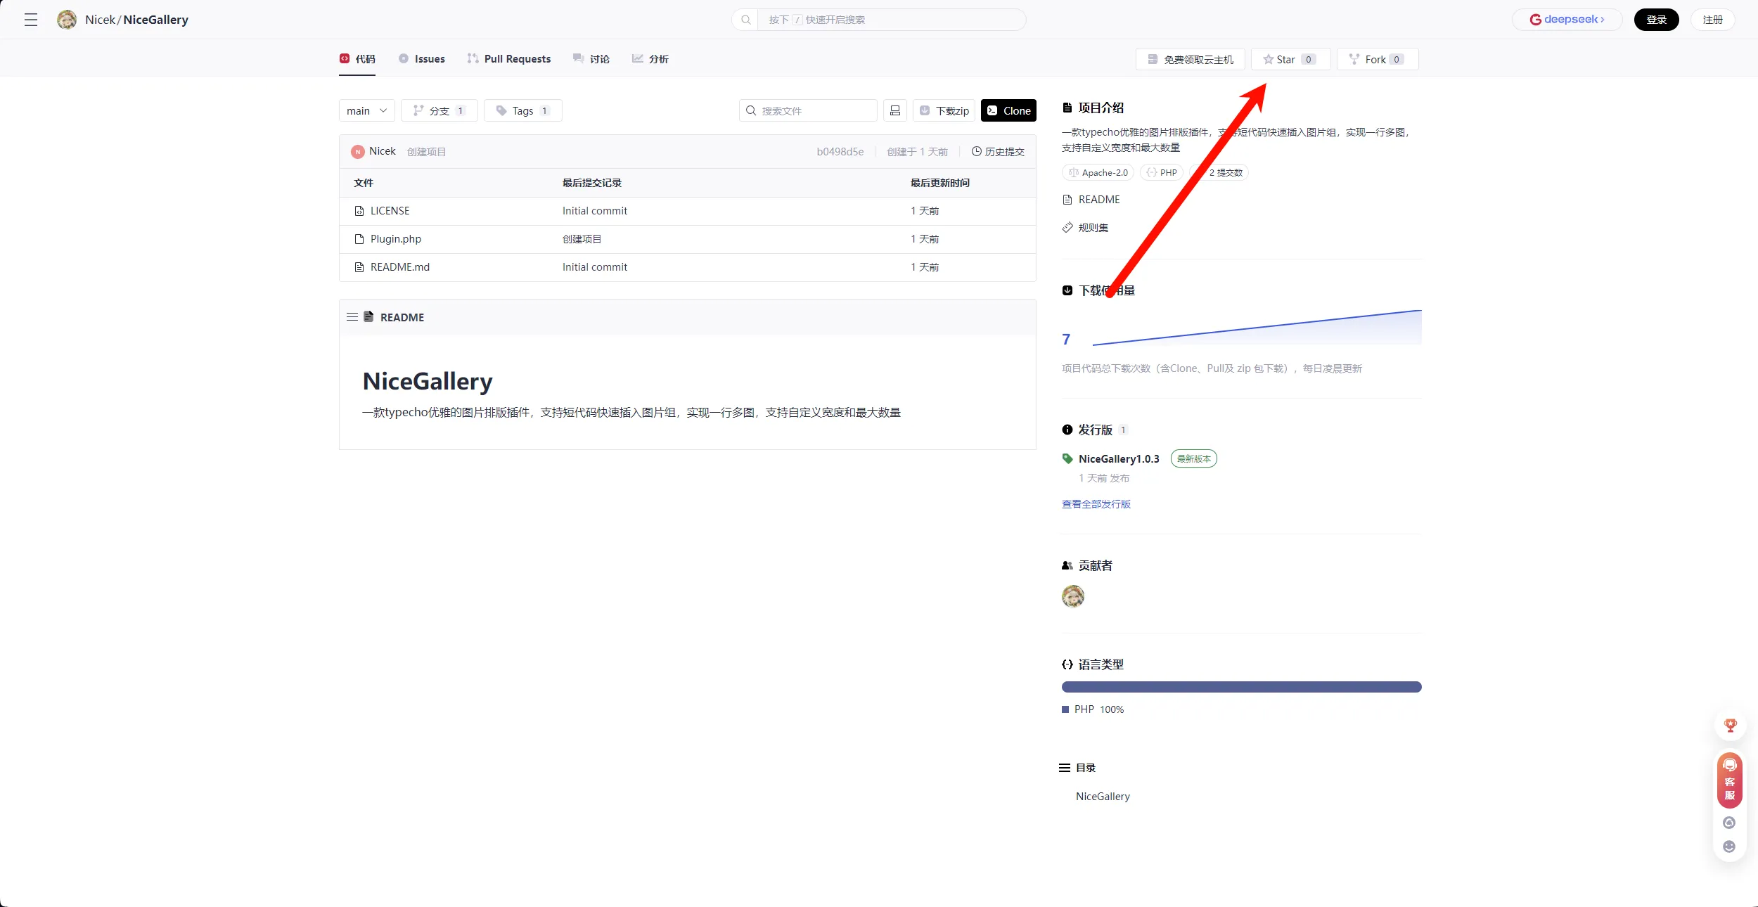This screenshot has height=907, width=1758.
Task: Click Plugin.php file icon
Action: pos(359,239)
